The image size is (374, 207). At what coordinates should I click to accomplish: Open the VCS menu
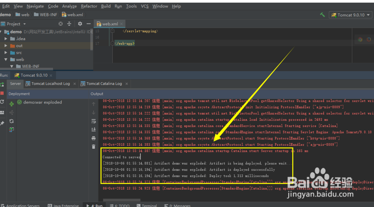144,6
